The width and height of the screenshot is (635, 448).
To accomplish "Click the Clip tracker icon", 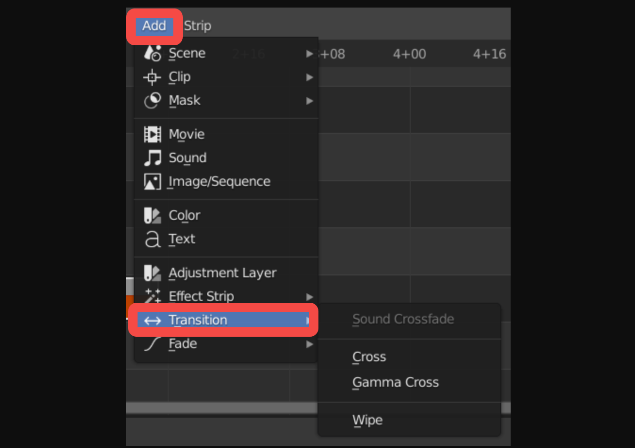I will point(152,77).
